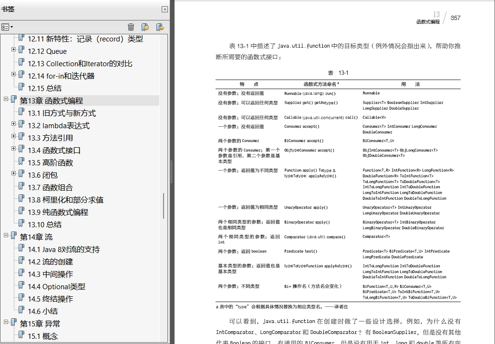495x344 pixels.
Task: Open bookmark 13.1 旧方式与新方式
Action: point(62,113)
